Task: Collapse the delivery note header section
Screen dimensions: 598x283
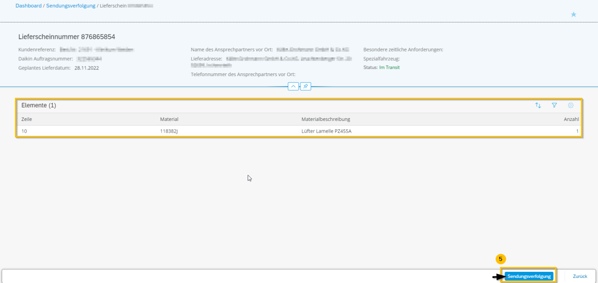Action: [x=293, y=86]
